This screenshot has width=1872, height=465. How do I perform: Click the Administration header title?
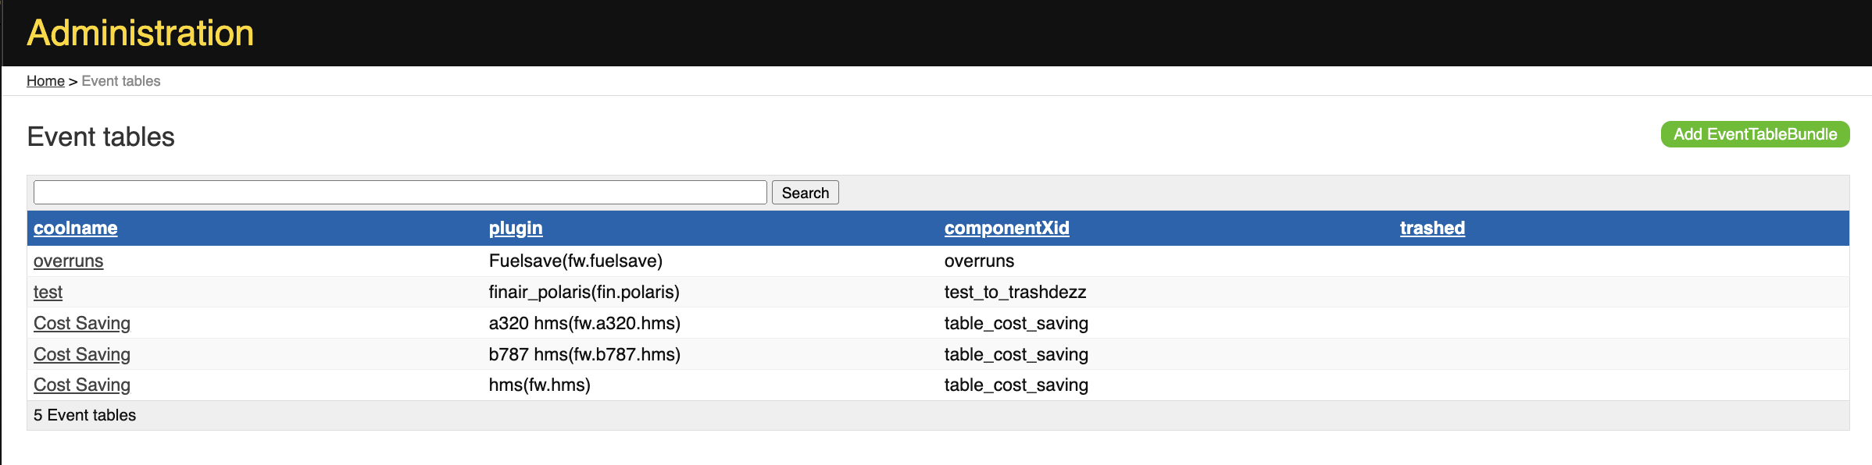click(141, 33)
